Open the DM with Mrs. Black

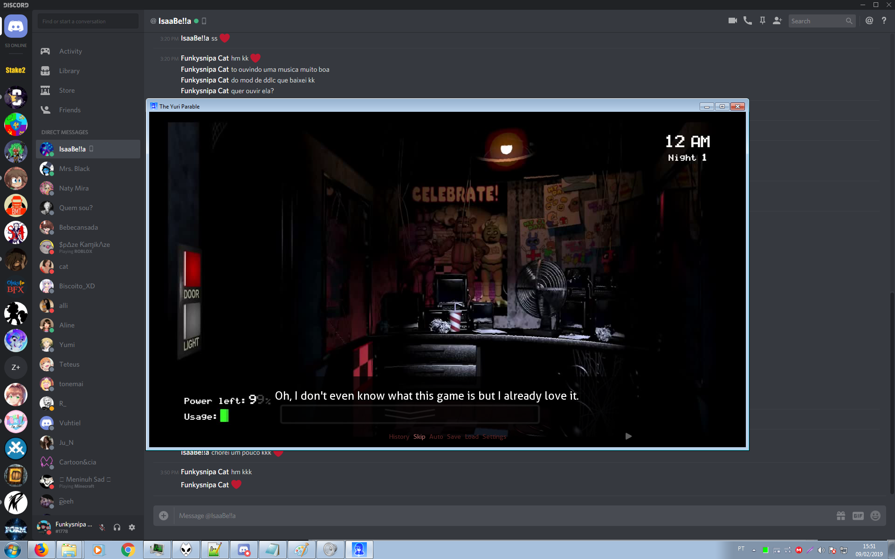coord(88,169)
